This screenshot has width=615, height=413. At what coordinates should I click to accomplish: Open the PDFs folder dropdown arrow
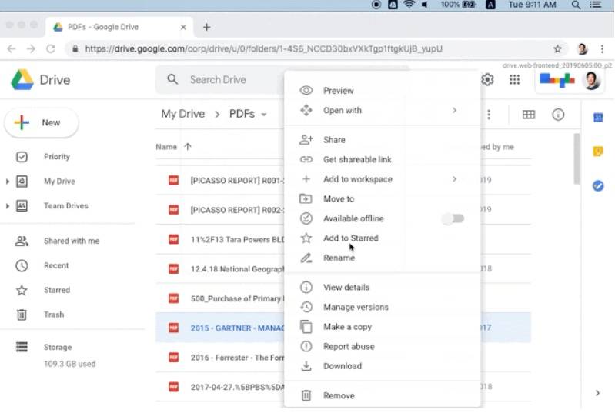point(264,115)
